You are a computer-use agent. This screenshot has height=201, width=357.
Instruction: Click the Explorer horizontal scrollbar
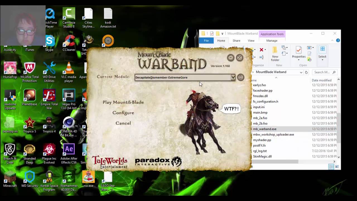(x=276, y=161)
